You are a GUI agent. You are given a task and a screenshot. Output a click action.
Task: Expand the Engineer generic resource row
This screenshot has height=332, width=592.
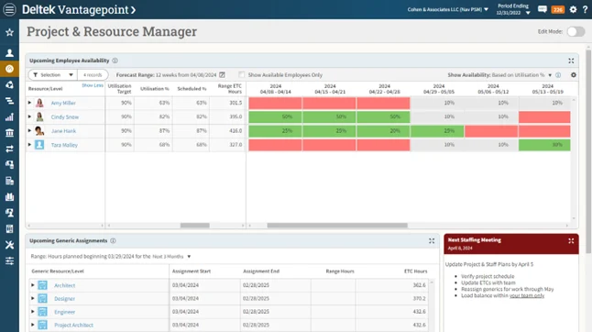pos(32,312)
